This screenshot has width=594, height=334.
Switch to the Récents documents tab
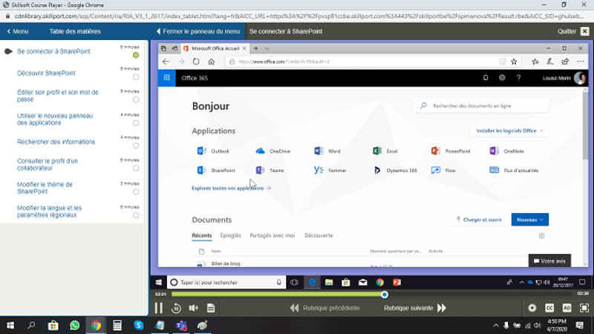(201, 235)
